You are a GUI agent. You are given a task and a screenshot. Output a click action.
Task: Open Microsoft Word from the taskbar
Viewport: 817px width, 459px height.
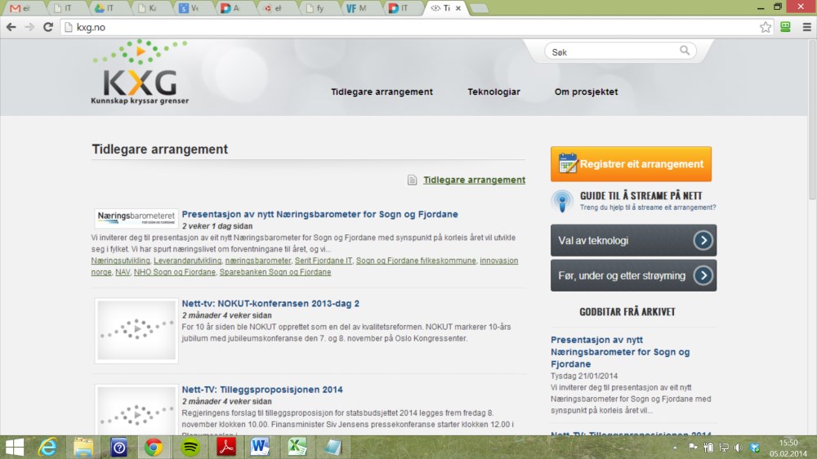click(x=260, y=447)
